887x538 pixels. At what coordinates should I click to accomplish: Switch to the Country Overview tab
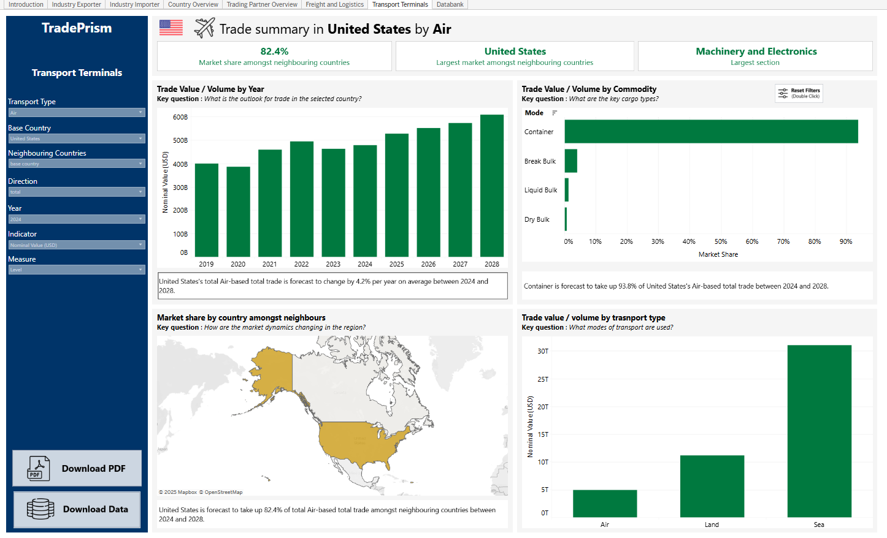pyautogui.click(x=193, y=4)
